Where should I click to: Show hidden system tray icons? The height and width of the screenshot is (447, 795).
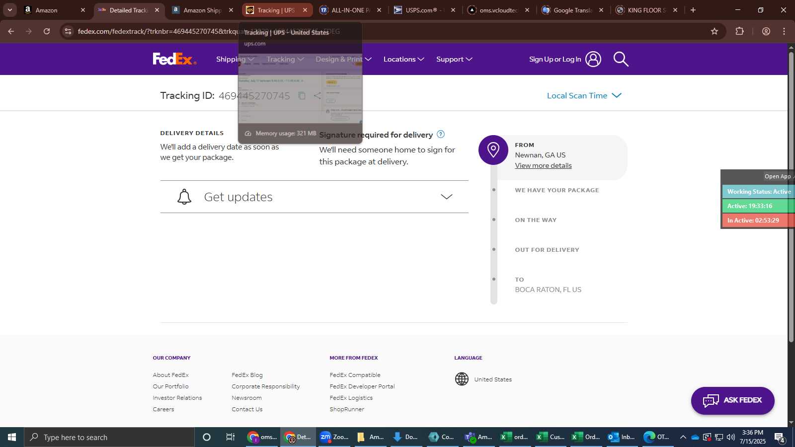683,437
